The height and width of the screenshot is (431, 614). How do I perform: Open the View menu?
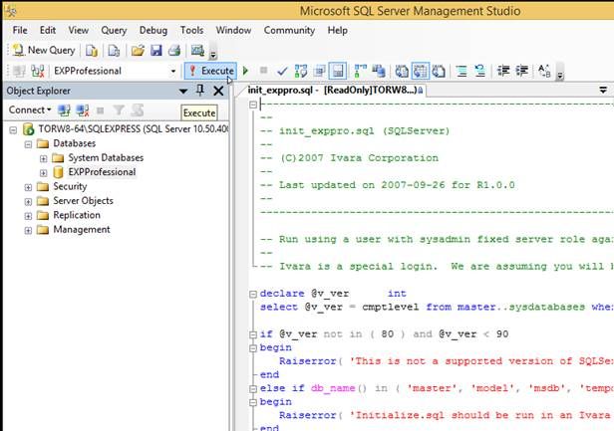point(79,30)
